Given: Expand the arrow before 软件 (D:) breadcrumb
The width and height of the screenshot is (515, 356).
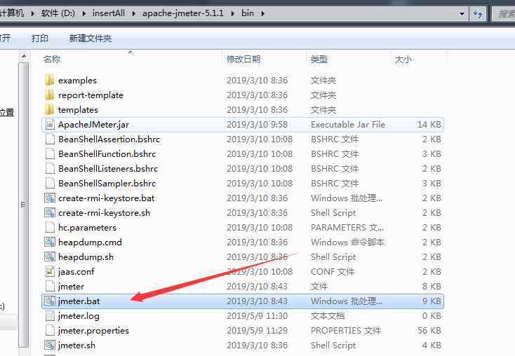Looking at the screenshot, I should click(33, 14).
